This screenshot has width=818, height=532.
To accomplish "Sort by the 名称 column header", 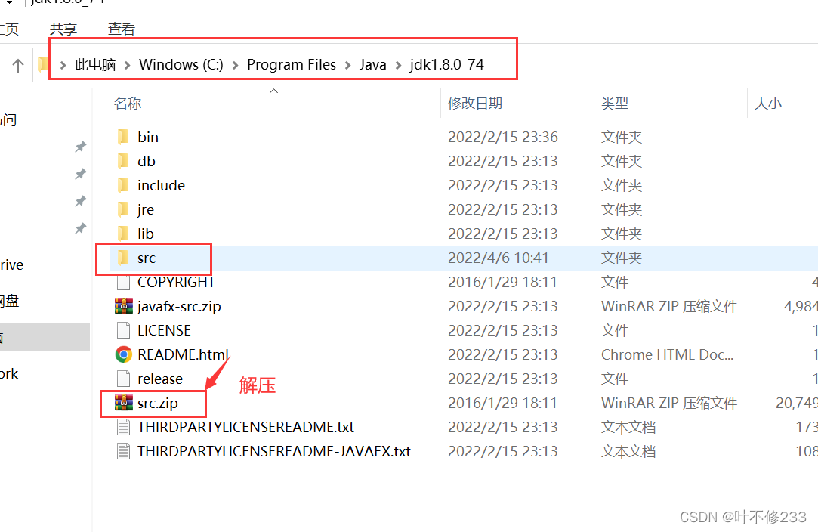I will [128, 104].
